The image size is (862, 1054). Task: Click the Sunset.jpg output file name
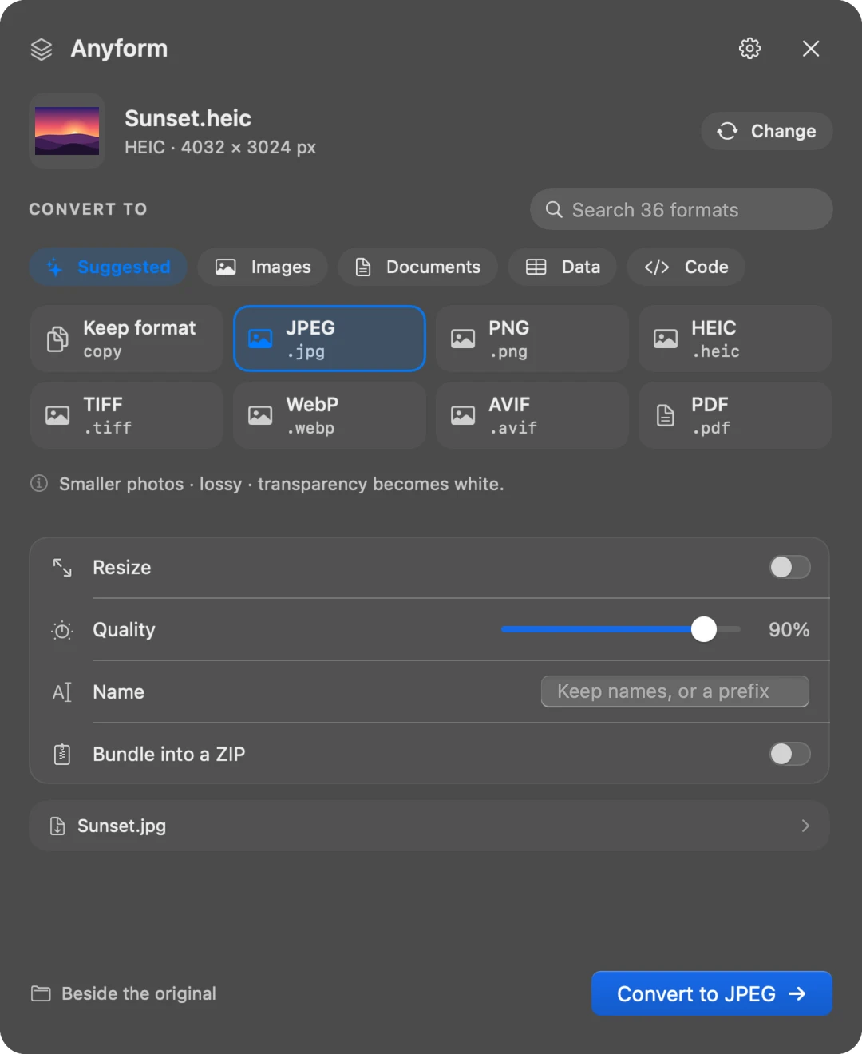coord(122,826)
